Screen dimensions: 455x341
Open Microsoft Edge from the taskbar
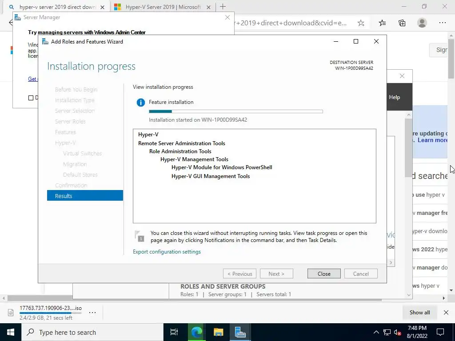click(x=196, y=332)
